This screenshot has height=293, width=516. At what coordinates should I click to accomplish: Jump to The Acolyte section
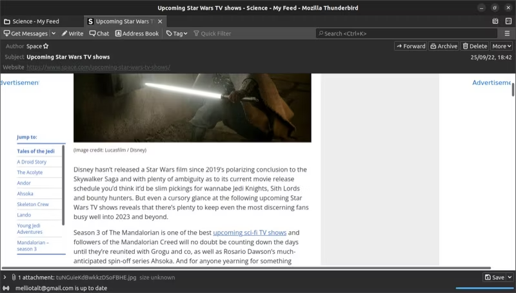pos(30,173)
